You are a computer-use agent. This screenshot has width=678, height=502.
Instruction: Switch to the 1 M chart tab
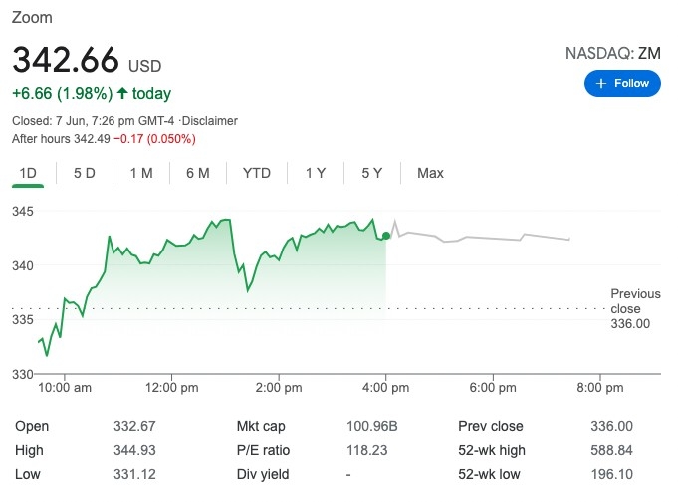point(140,173)
